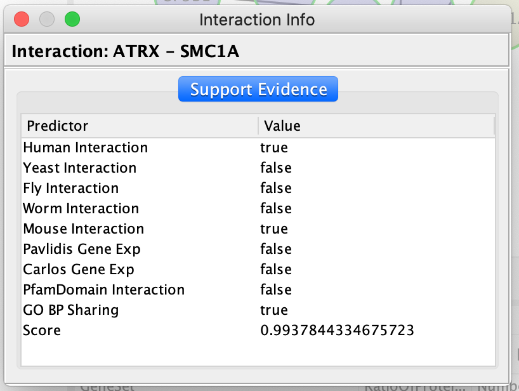Click the Interaction: ATRX - SMC1A heading
This screenshot has width=519, height=391.
[x=125, y=51]
